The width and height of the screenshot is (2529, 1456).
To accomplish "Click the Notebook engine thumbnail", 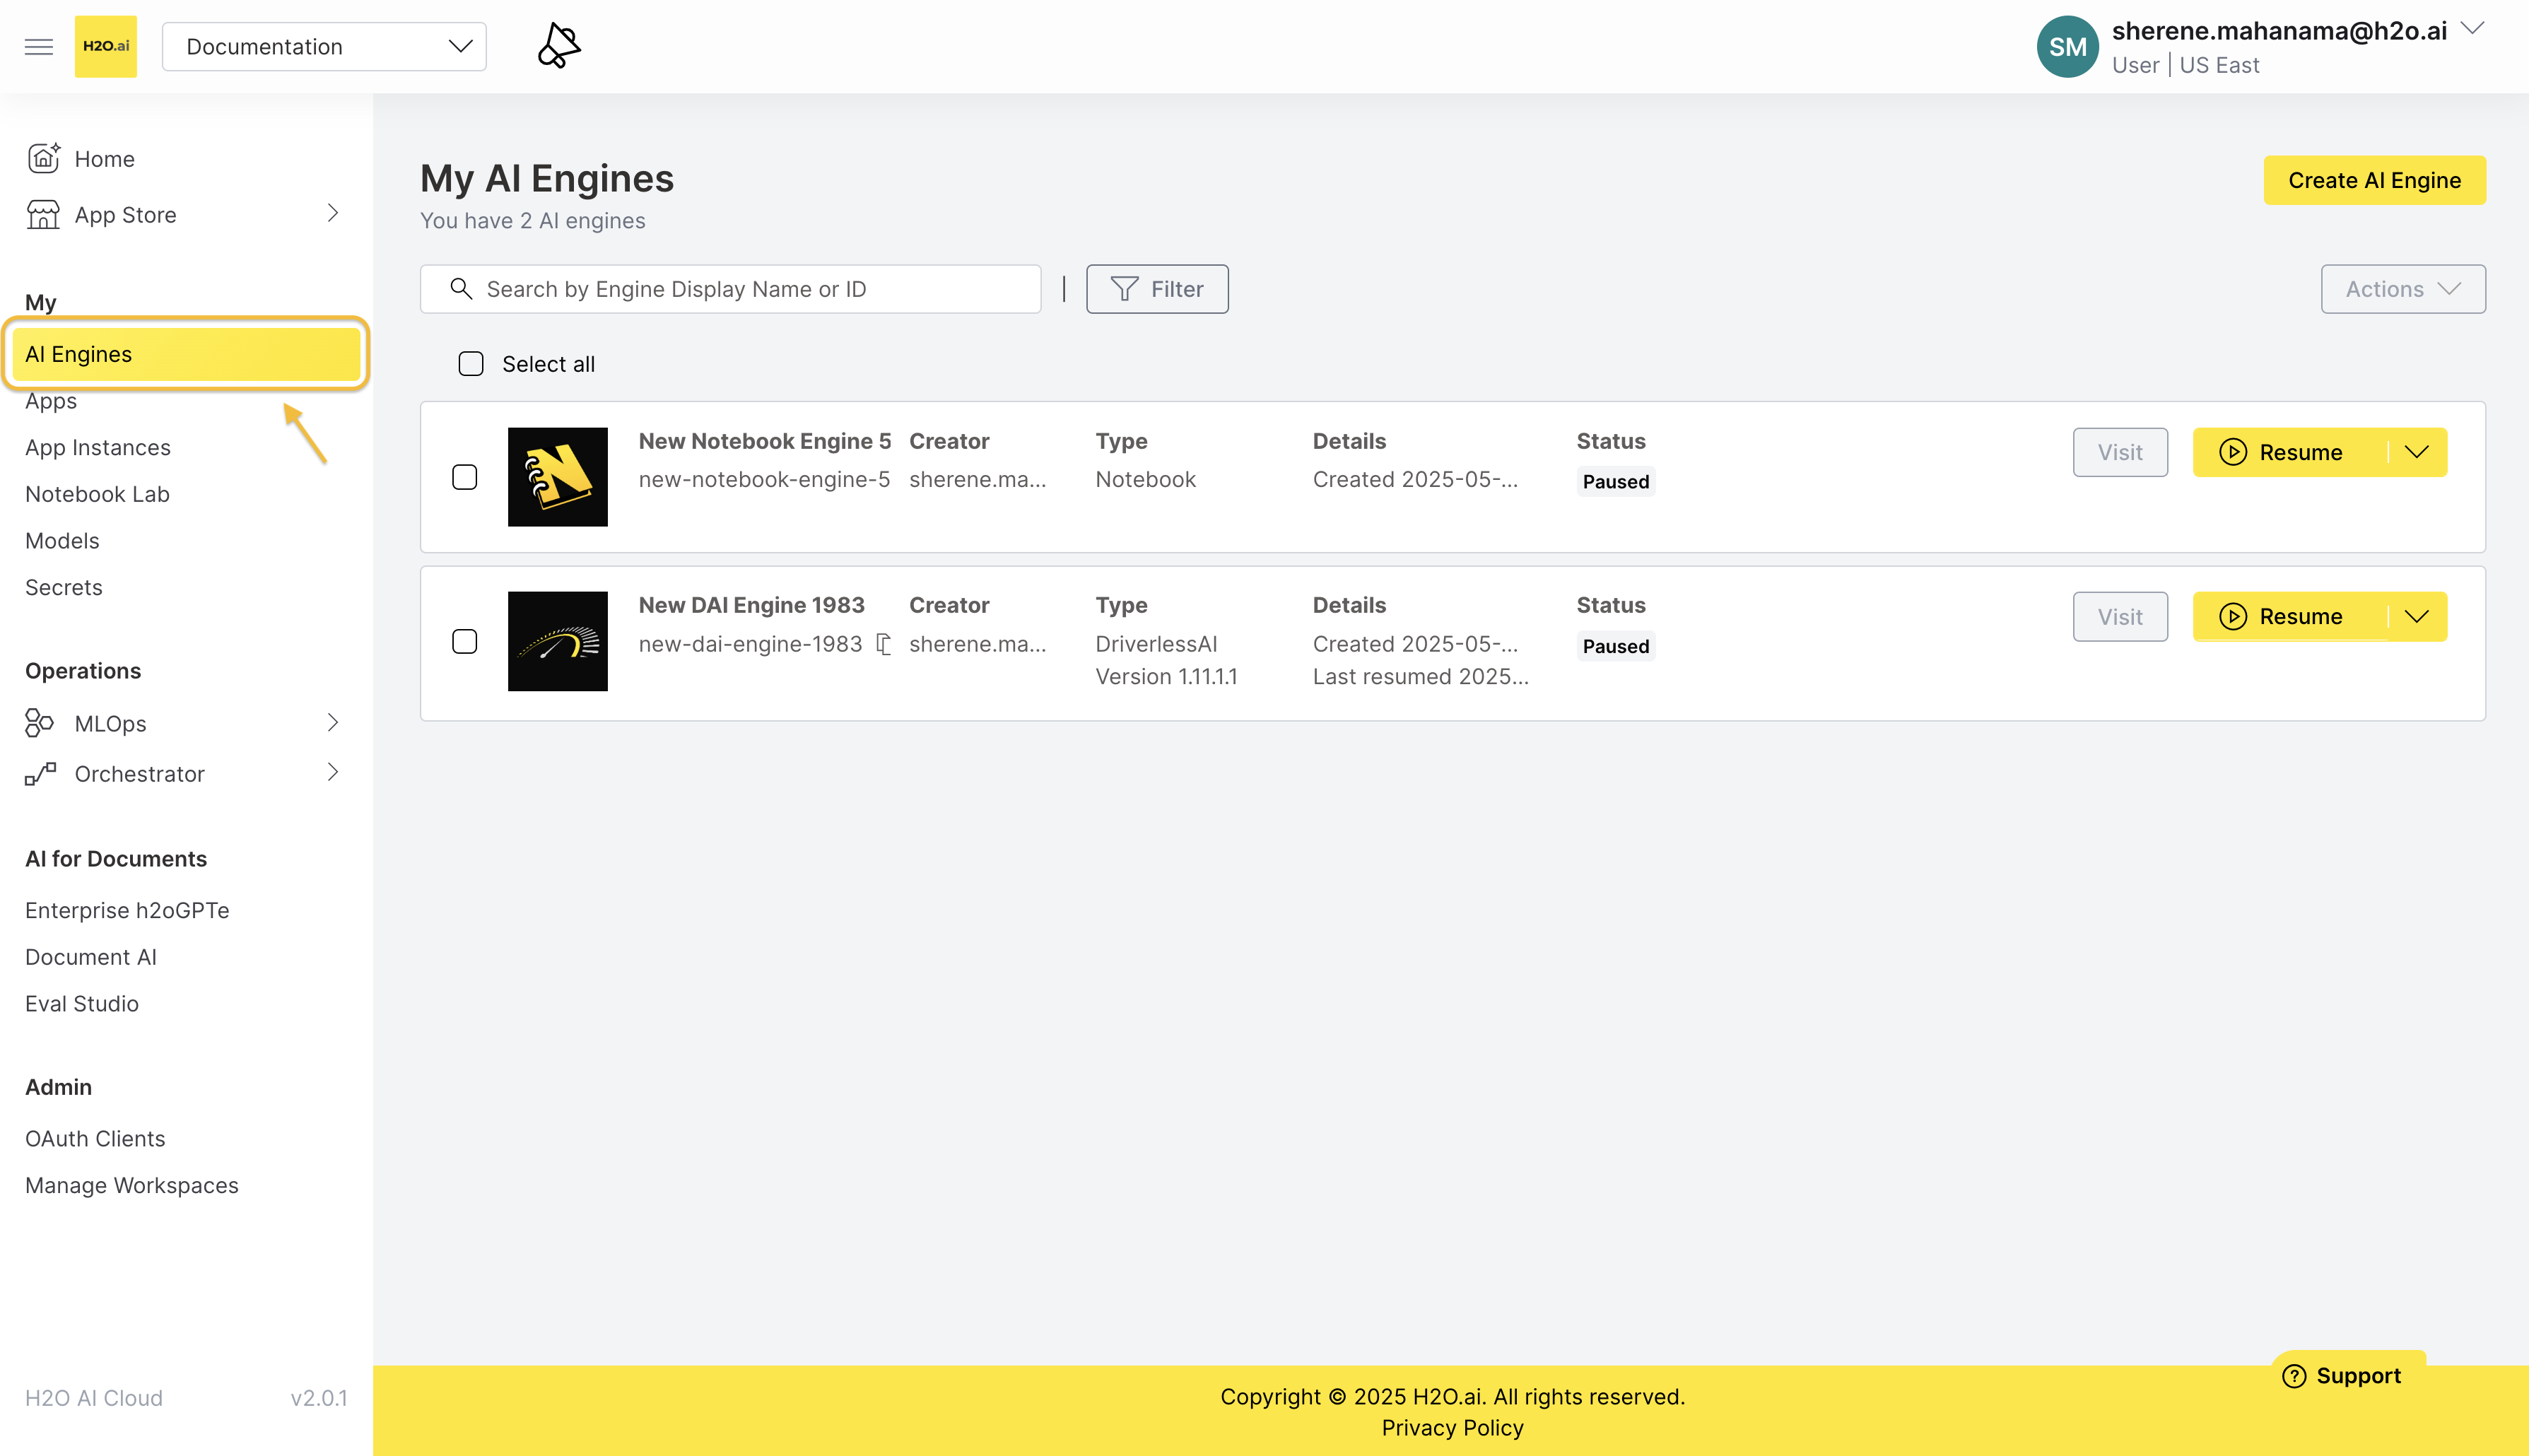I will point(558,477).
